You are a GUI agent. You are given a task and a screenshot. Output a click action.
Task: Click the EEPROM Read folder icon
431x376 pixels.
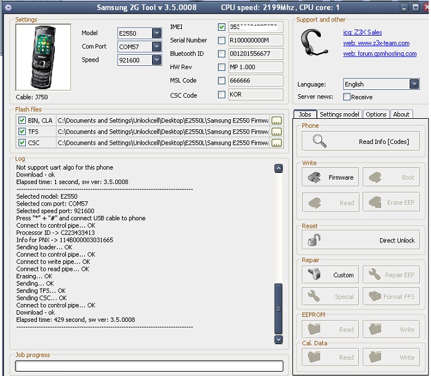coord(314,329)
